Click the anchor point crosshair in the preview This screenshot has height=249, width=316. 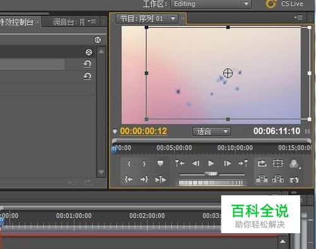coord(228,73)
